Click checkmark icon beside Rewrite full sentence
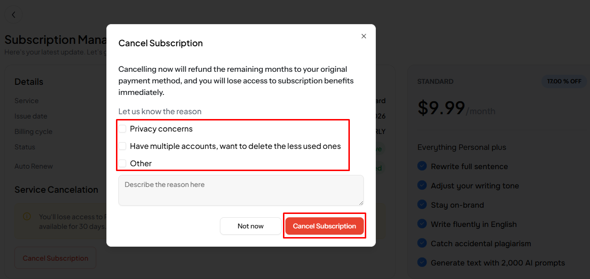The width and height of the screenshot is (590, 279). tap(422, 166)
